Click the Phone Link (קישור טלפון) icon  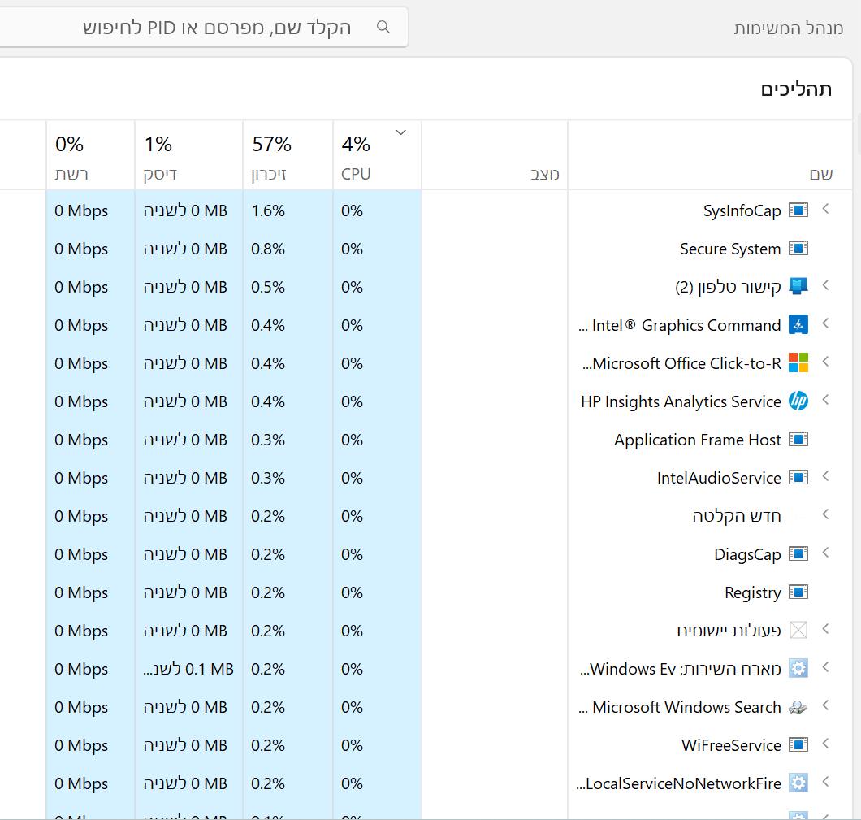pyautogui.click(x=798, y=287)
